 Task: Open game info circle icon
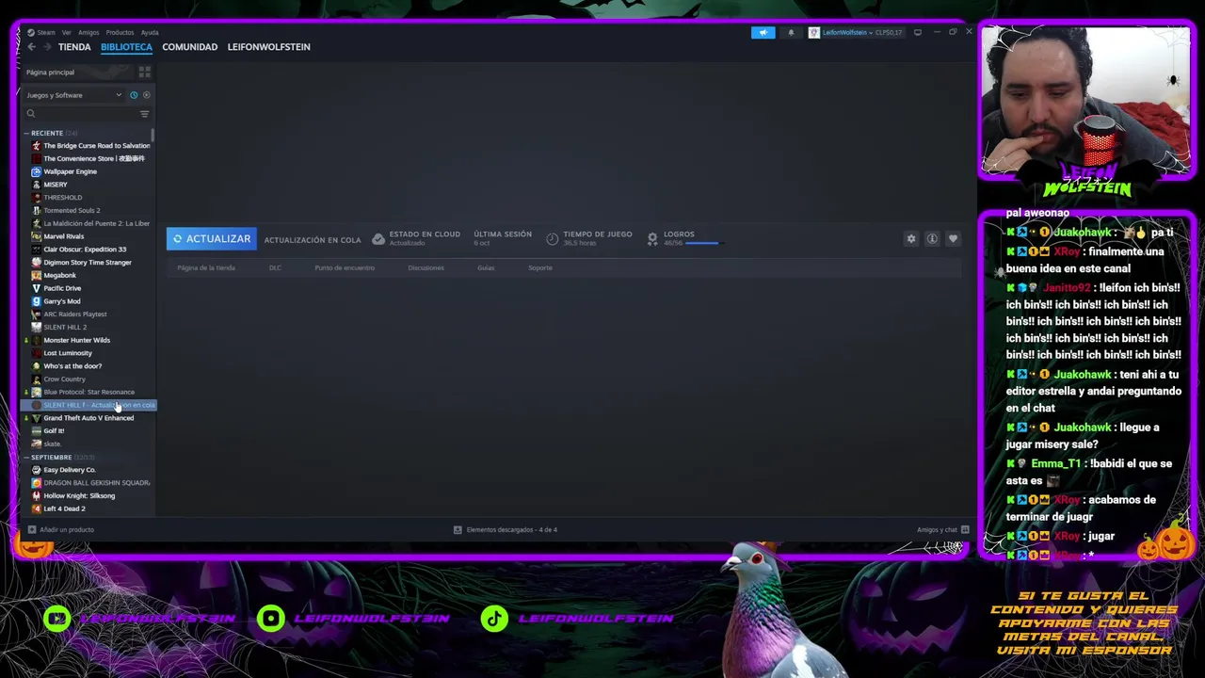(932, 239)
